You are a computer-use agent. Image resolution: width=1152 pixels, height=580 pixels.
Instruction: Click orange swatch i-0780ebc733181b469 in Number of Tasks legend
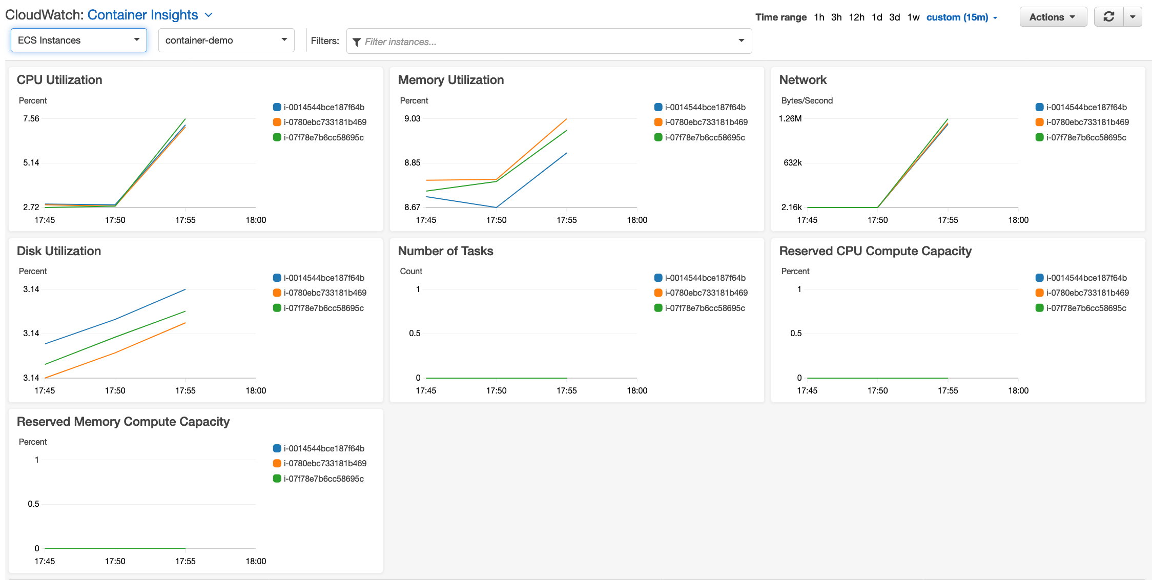(x=658, y=293)
